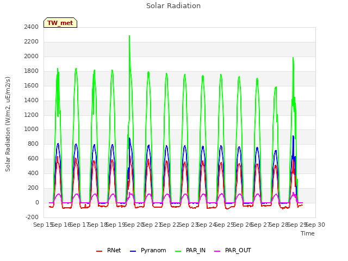Click the Pyranom legend label
The image size is (348, 261).
click(153, 250)
